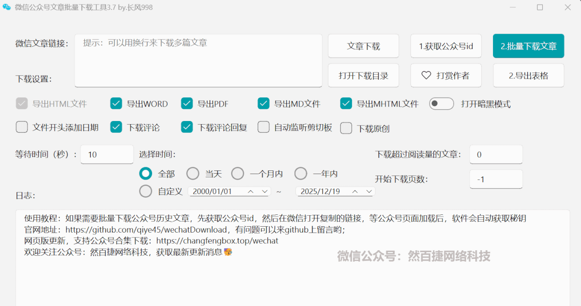Toggle the 打开暗黑模式 switch
Screen dimensions: 581x306
click(441, 103)
